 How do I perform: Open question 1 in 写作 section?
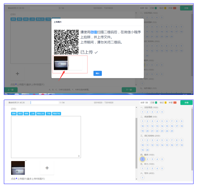pos(143,178)
